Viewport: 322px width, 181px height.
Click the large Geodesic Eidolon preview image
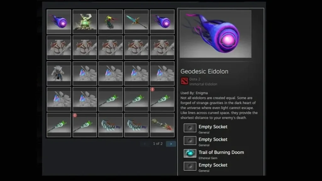[215, 34]
